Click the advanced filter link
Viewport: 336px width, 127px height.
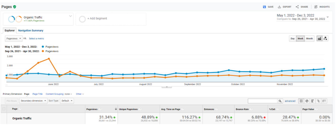tap(290, 101)
